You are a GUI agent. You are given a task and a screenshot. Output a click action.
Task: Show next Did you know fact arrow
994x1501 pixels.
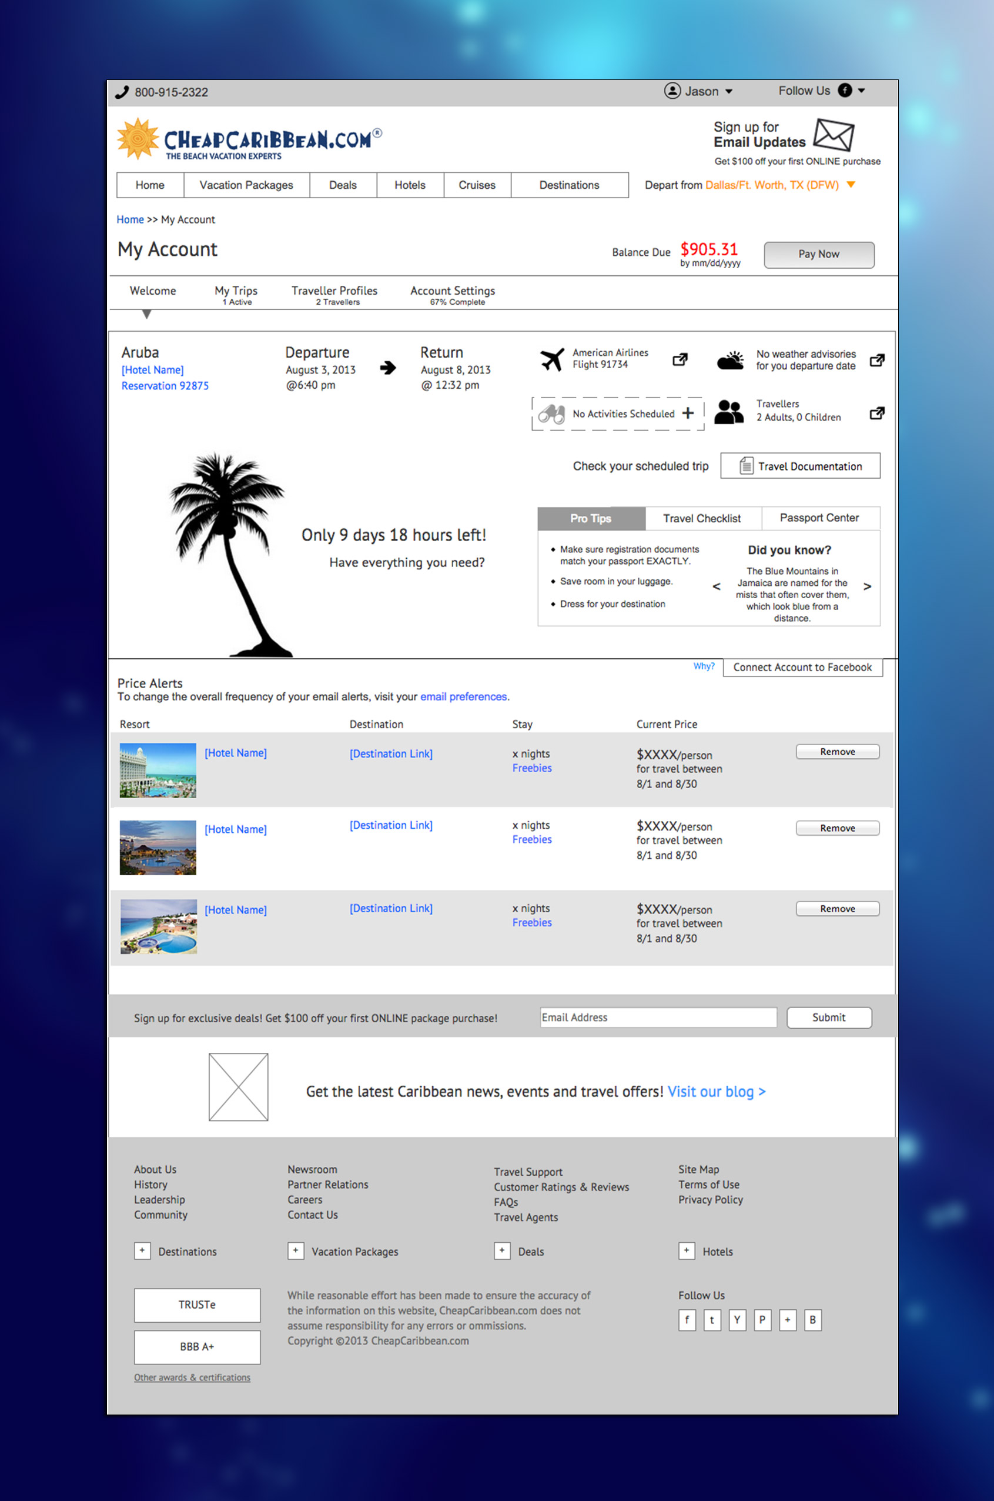tap(867, 586)
